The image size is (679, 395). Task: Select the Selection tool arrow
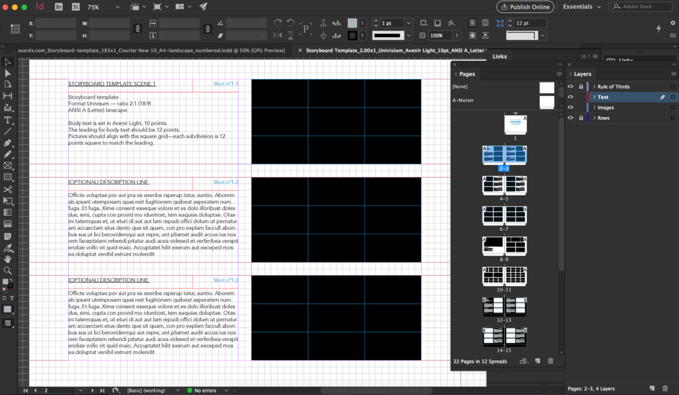point(7,62)
